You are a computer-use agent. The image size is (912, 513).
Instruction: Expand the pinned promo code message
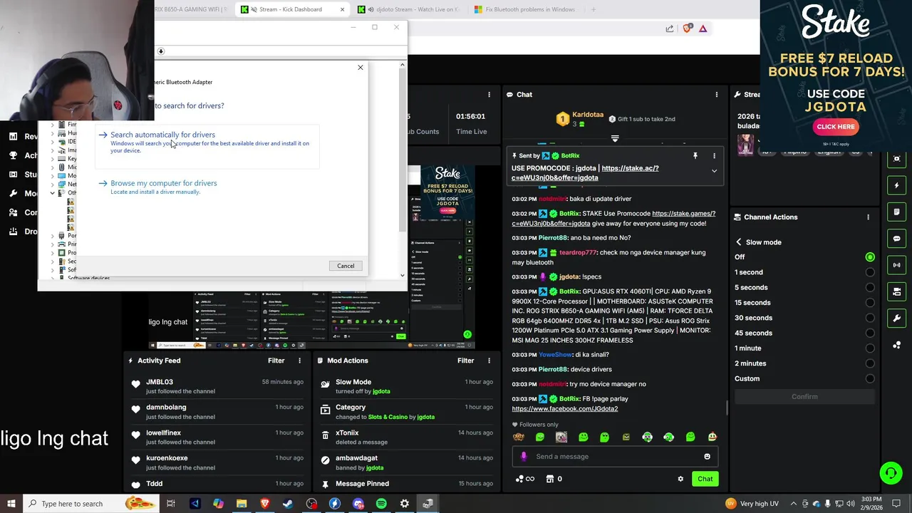coord(714,171)
